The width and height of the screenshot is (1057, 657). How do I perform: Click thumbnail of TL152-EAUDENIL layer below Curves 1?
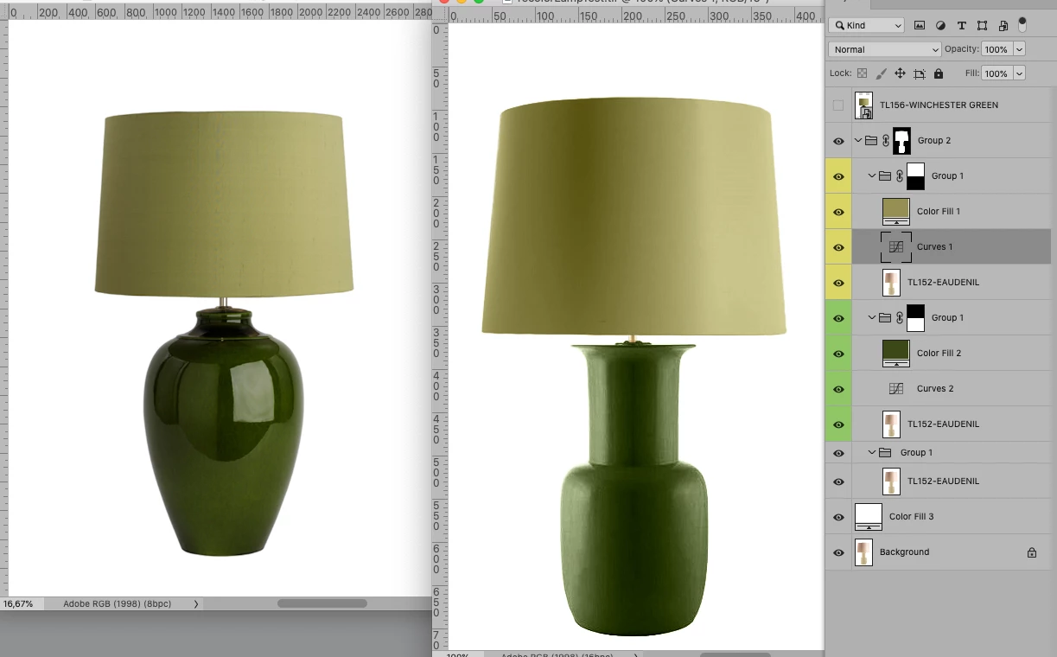(x=891, y=282)
